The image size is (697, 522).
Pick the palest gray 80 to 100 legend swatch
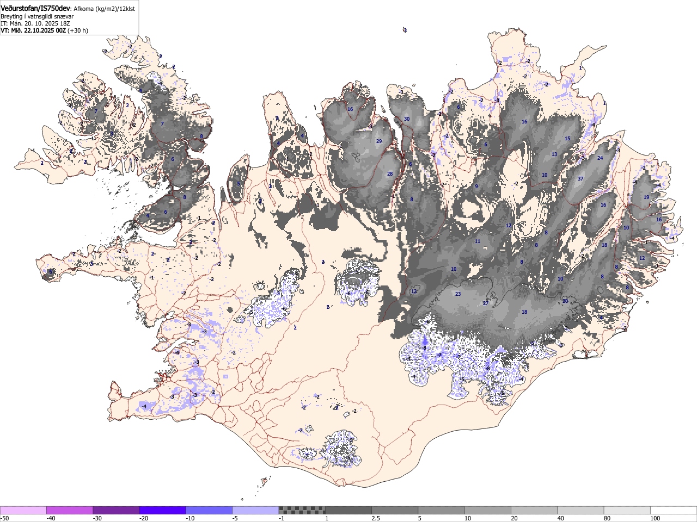click(x=627, y=510)
